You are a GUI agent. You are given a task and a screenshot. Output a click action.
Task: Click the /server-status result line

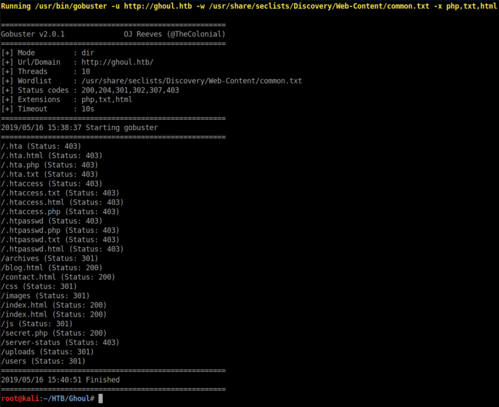60,342
